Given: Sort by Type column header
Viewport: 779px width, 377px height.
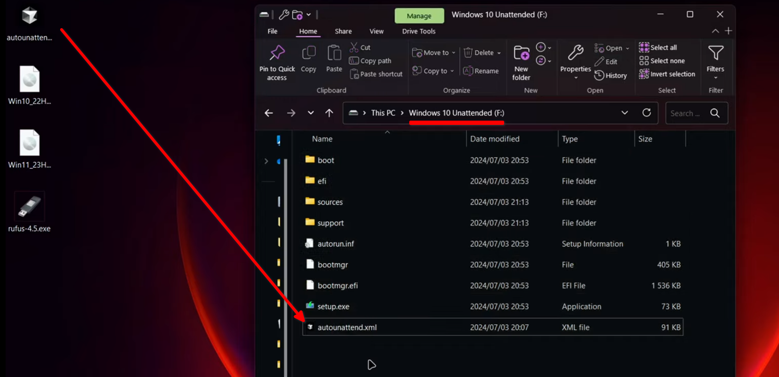Looking at the screenshot, I should tap(570, 139).
